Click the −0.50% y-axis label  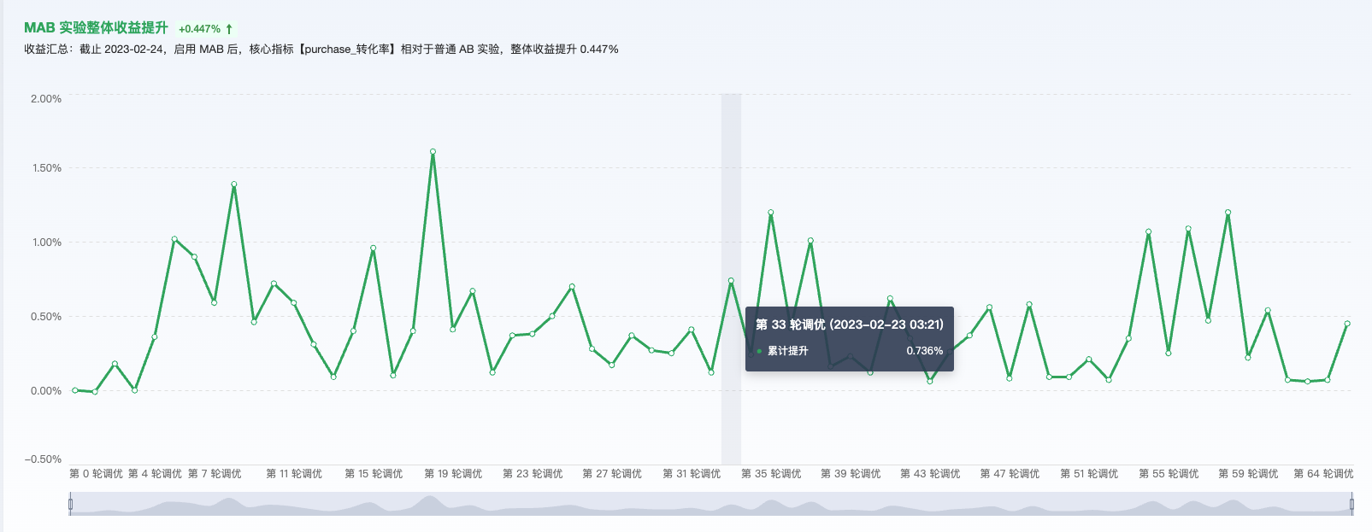click(44, 459)
